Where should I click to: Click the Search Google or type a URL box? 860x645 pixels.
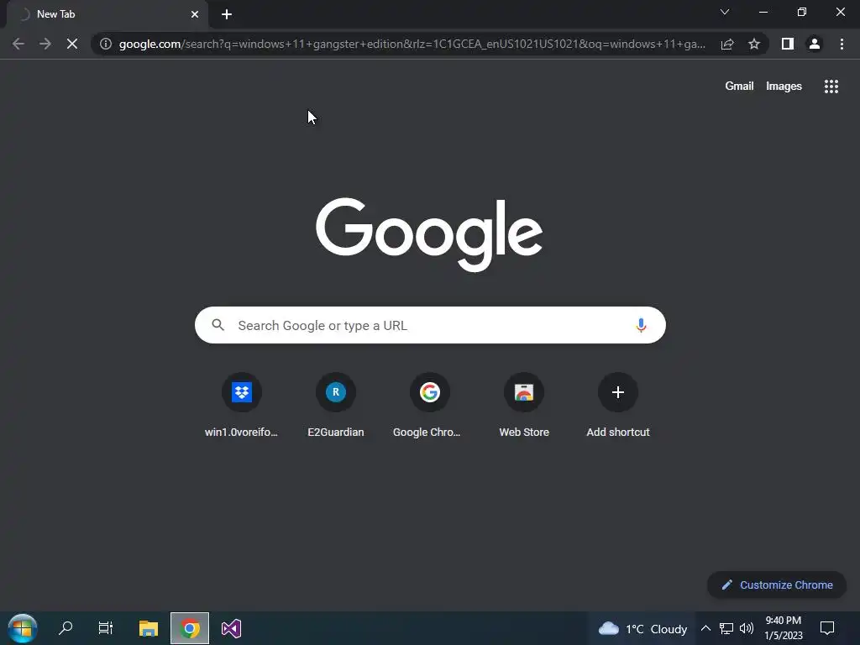(x=430, y=325)
